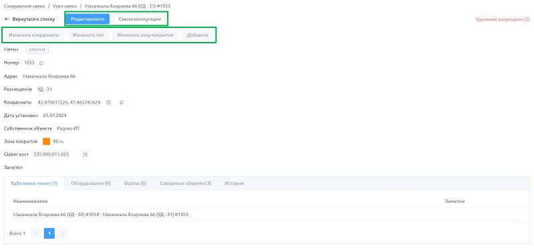Open Узел связи breadcrumb link
Viewport: 534px width, 248px height.
pos(63,6)
